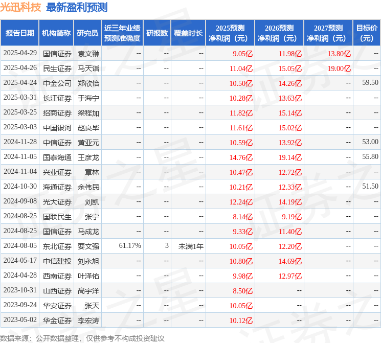Image resolution: width=381 pixels, height=343 pixels.
Task: Select the date 2023-09-24
Action: [20, 305]
